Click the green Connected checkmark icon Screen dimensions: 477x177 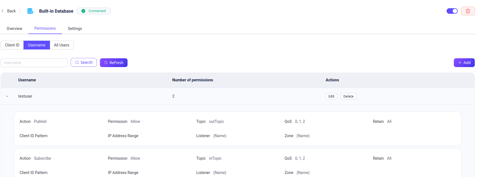(83, 11)
